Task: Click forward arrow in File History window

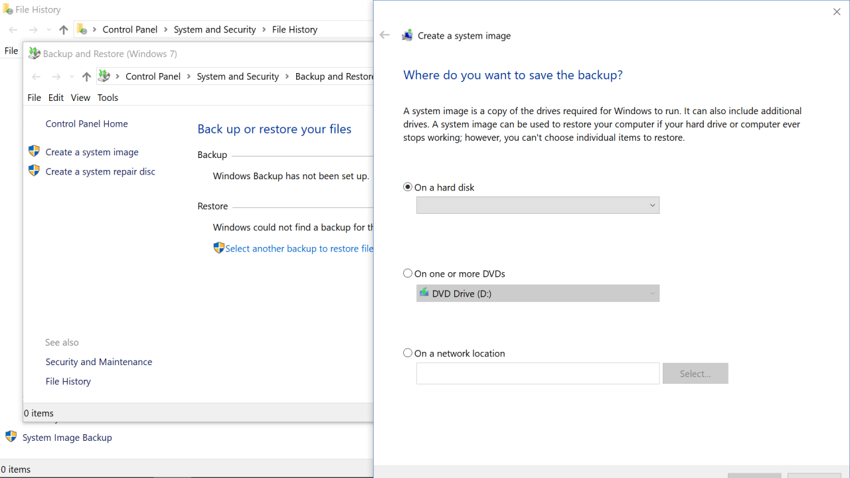Action: click(33, 29)
